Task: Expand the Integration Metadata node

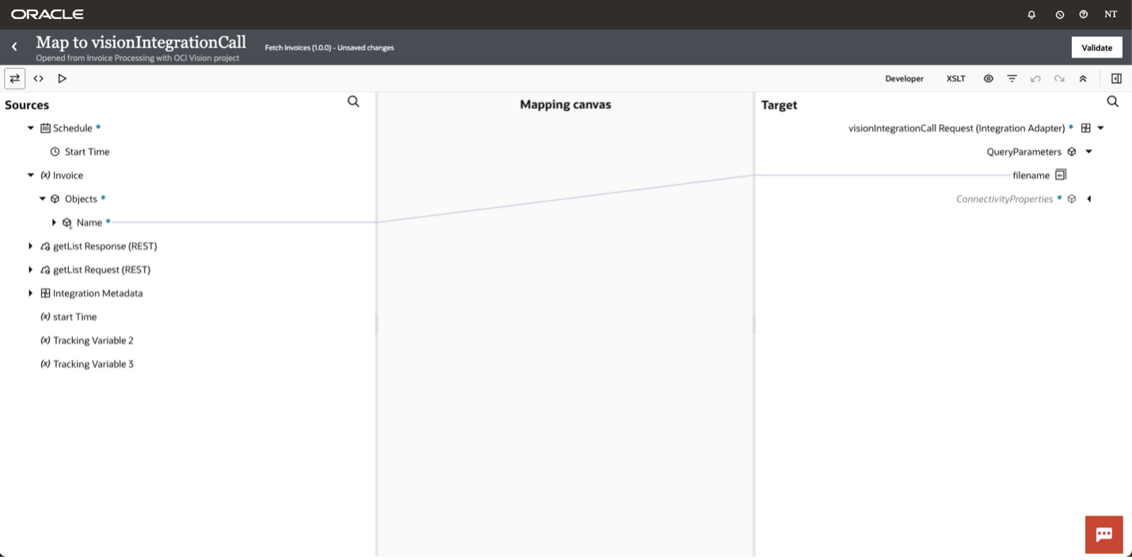Action: (31, 293)
